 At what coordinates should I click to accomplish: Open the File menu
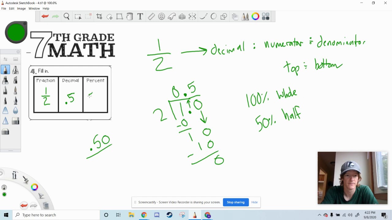[x=4, y=9]
